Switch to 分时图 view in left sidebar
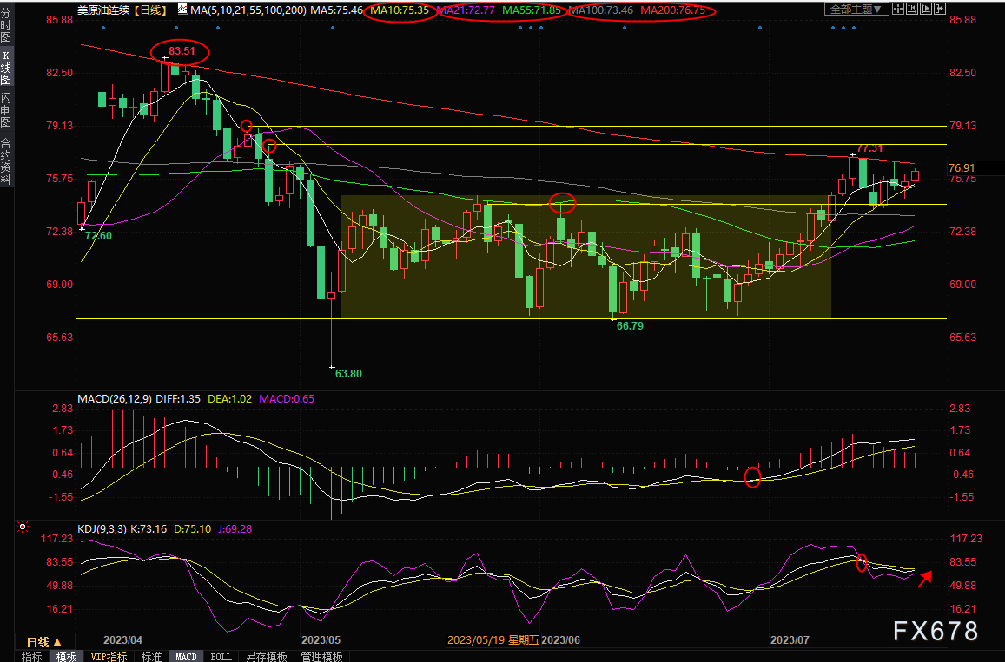1005x662 pixels. 6,25
